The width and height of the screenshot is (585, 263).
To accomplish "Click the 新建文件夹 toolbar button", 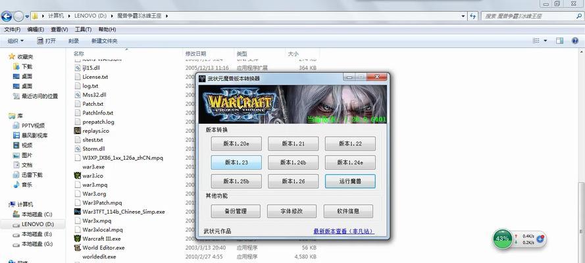I will click(x=105, y=41).
